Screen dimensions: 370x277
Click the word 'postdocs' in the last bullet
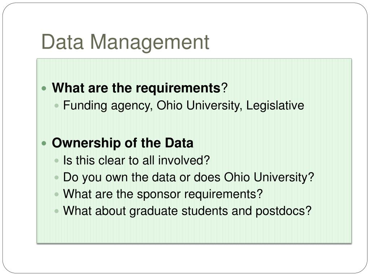280,211
